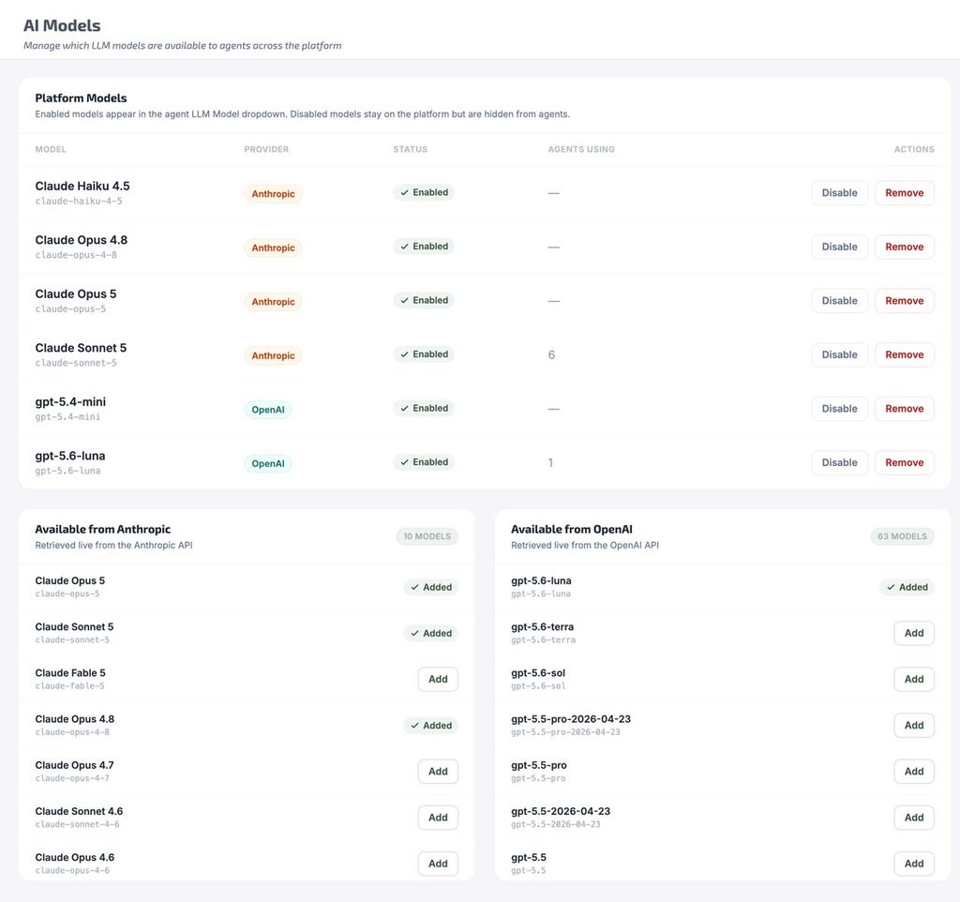Image resolution: width=960 pixels, height=902 pixels.
Task: Remove Claude Opus 4.8 from platform
Action: tap(905, 247)
